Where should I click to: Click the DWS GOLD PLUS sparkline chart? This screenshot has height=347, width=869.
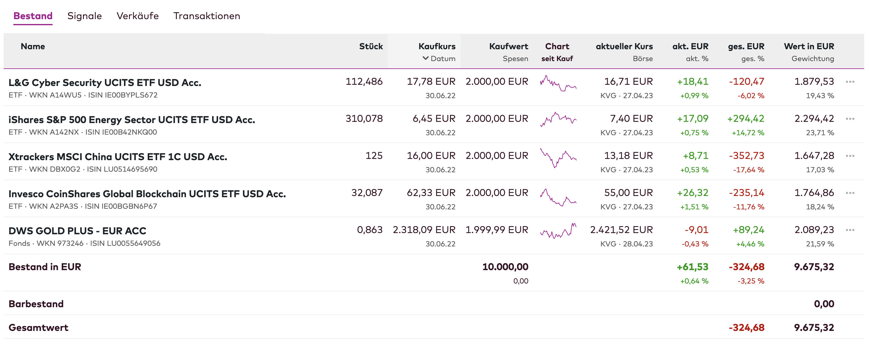pos(558,231)
